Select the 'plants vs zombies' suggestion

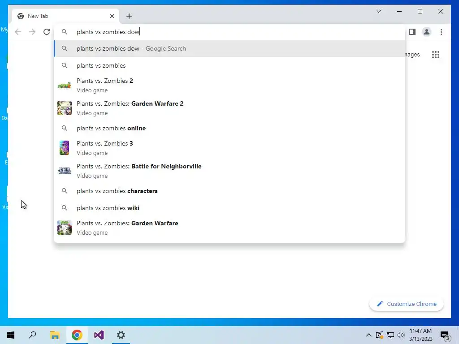pyautogui.click(x=230, y=65)
